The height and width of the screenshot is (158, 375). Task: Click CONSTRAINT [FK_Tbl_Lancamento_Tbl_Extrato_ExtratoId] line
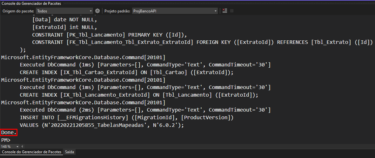click(x=203, y=42)
